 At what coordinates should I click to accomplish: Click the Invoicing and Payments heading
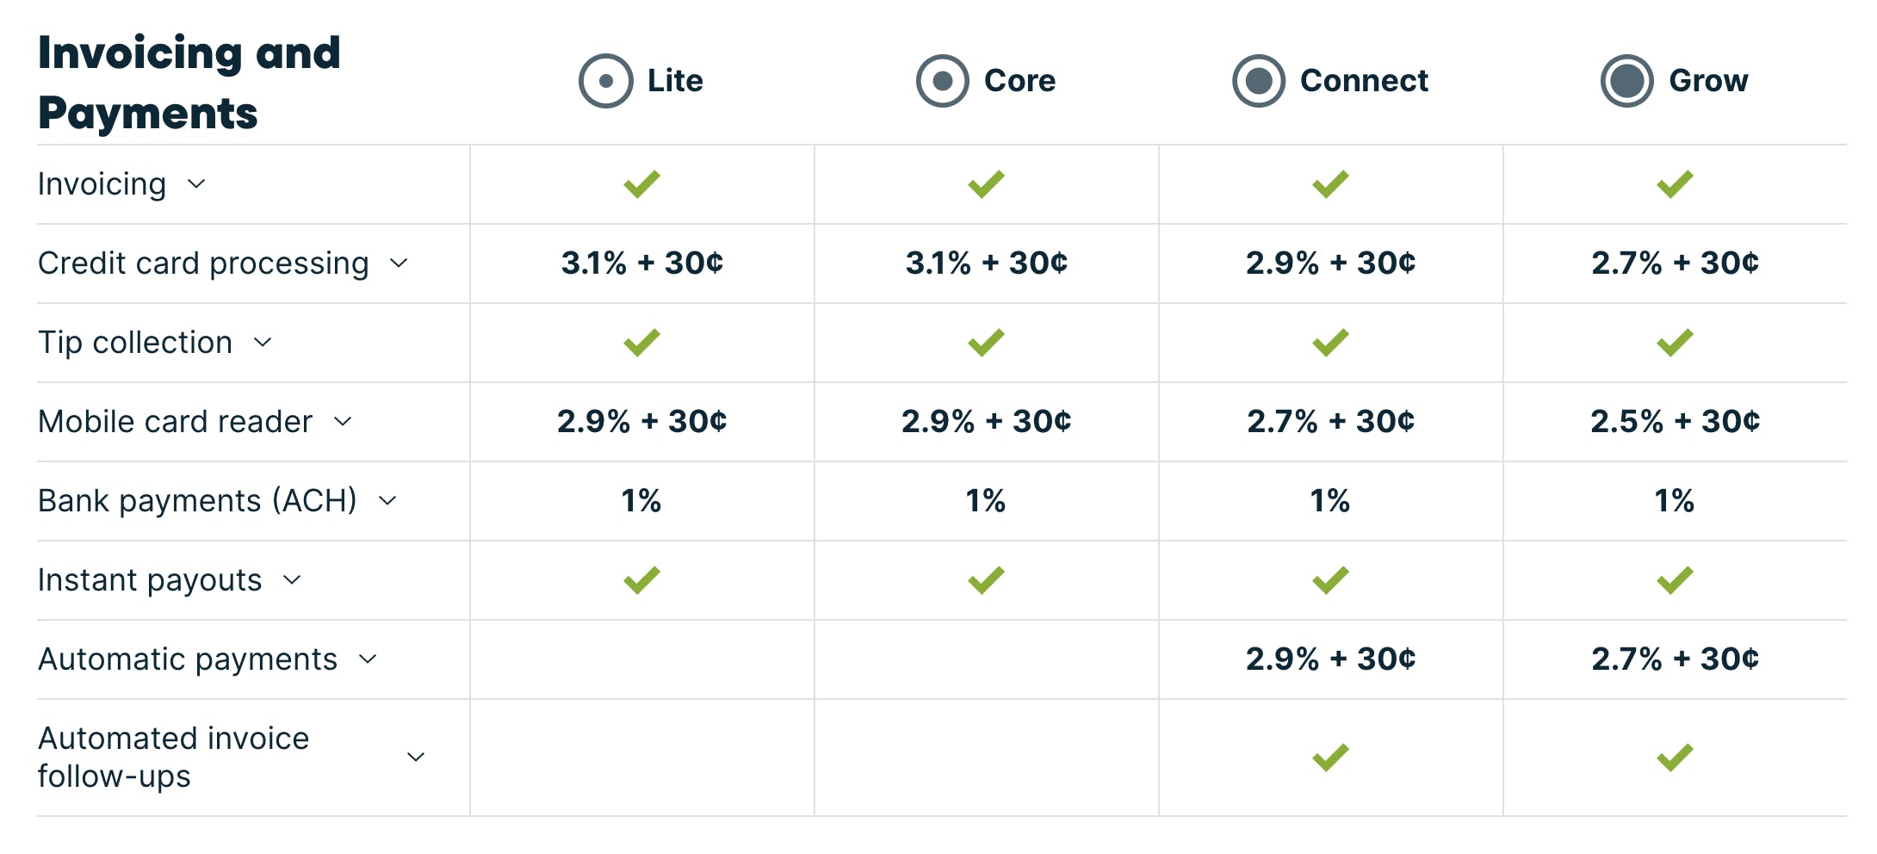point(189,83)
